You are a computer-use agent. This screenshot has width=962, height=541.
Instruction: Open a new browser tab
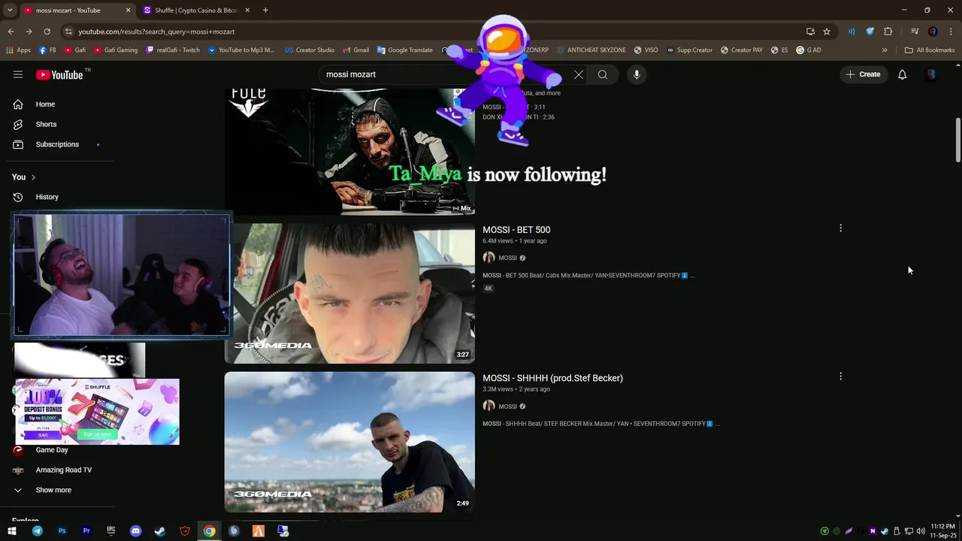265,11
